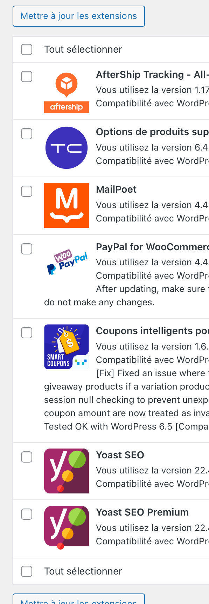
Task: Enable the Coupons intelligents checkbox
Action: (x=27, y=333)
